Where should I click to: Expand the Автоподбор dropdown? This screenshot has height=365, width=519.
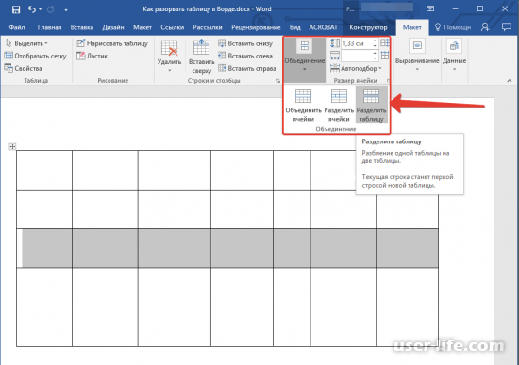pos(356,68)
